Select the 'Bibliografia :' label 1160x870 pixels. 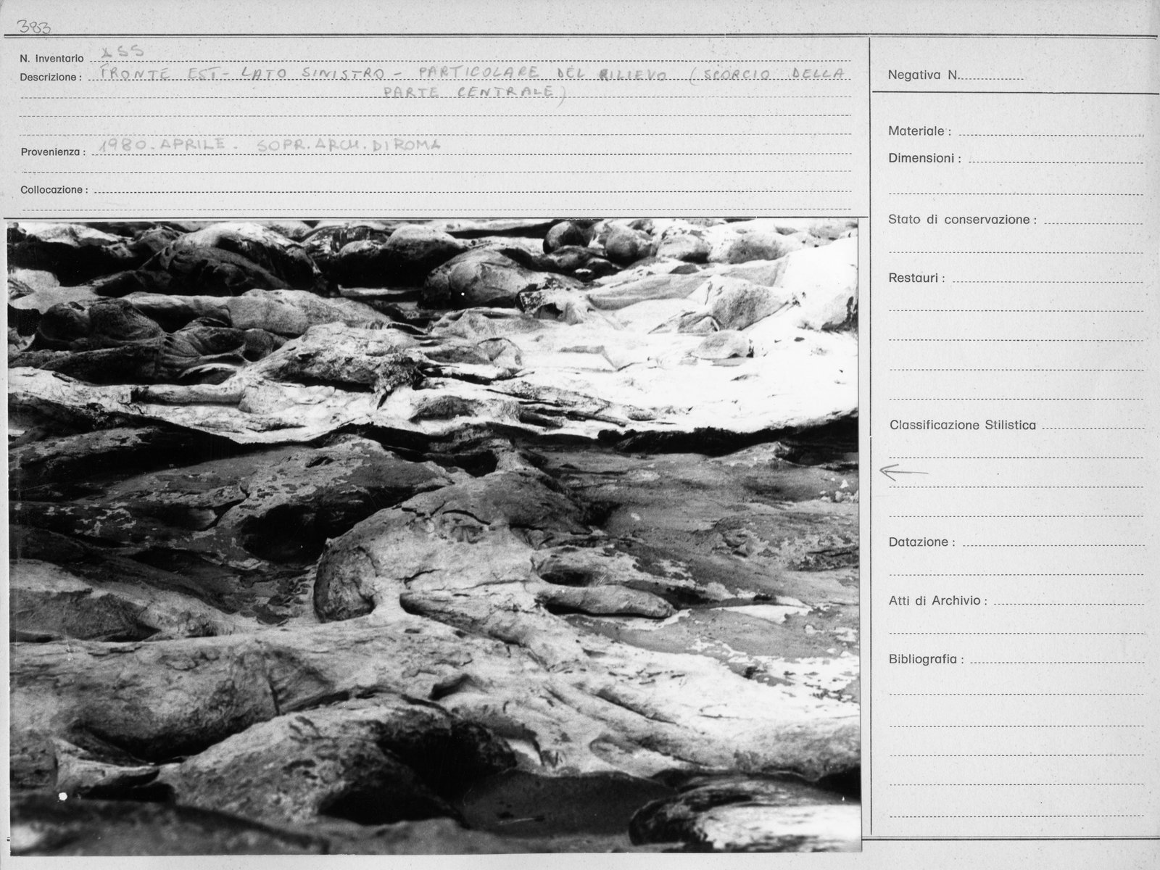(x=927, y=660)
